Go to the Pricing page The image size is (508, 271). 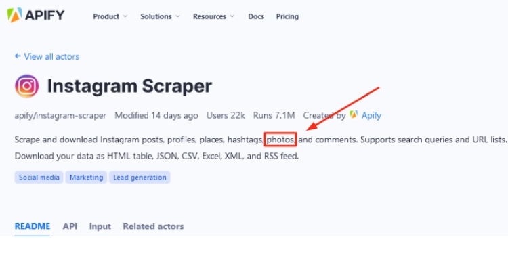tap(287, 16)
